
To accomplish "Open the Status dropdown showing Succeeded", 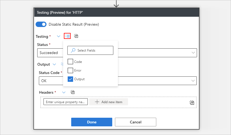I will (193, 53).
